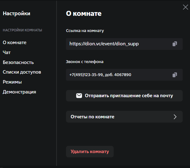The width and height of the screenshot is (190, 168).
Task: Click the red "Удалить комнату" button
Action: [90, 152]
